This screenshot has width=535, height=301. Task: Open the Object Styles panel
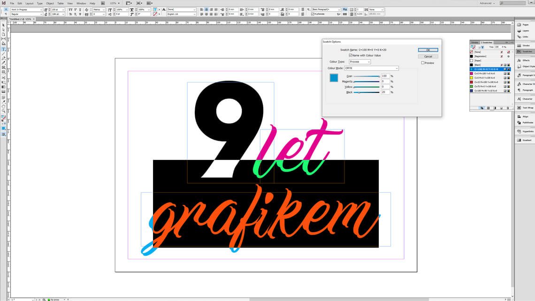point(525,67)
